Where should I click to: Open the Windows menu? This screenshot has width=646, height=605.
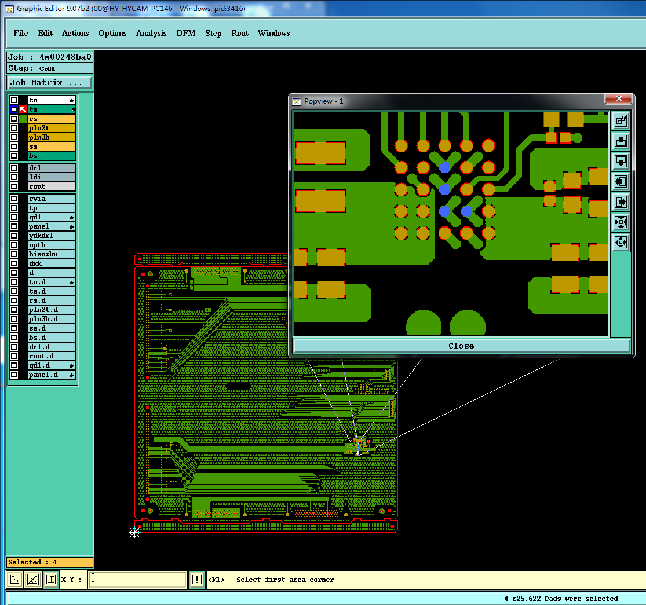273,34
